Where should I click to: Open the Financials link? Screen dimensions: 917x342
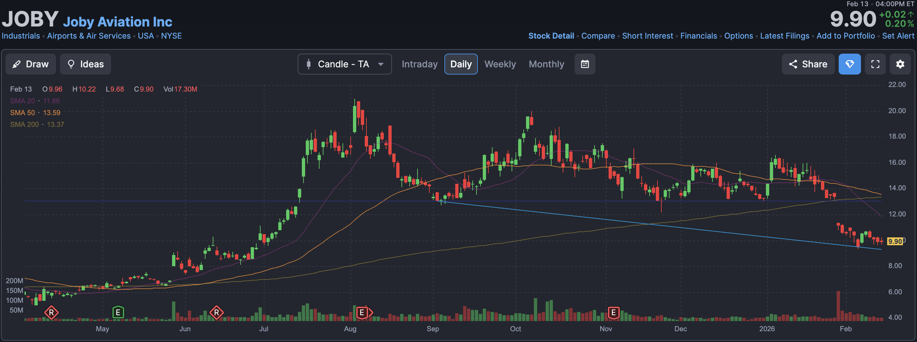point(698,36)
